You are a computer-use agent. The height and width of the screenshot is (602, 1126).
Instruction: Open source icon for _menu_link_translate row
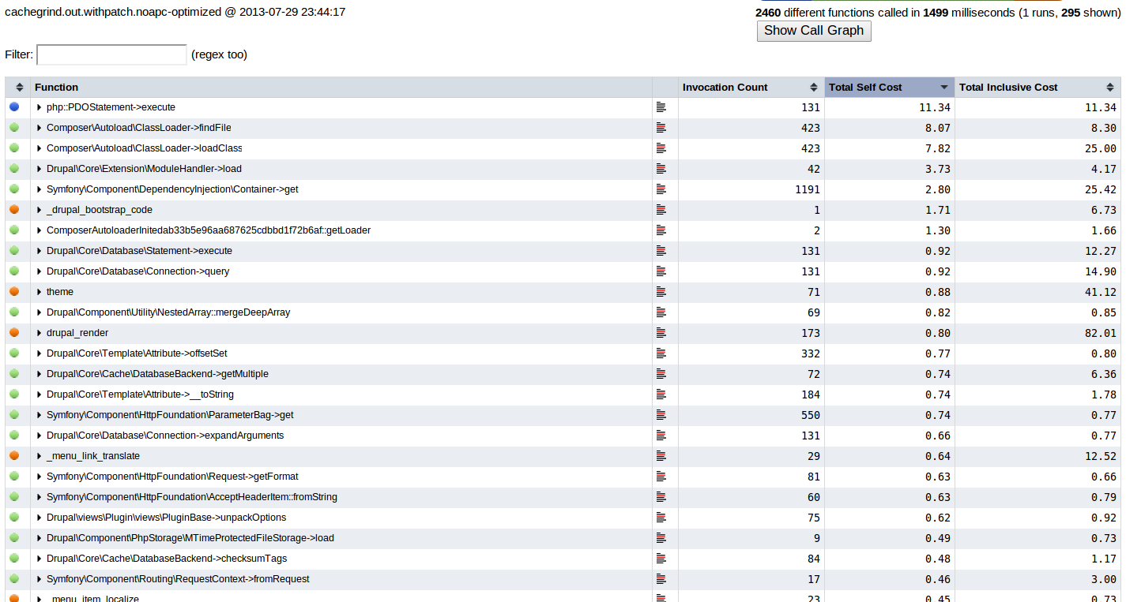pyautogui.click(x=661, y=456)
